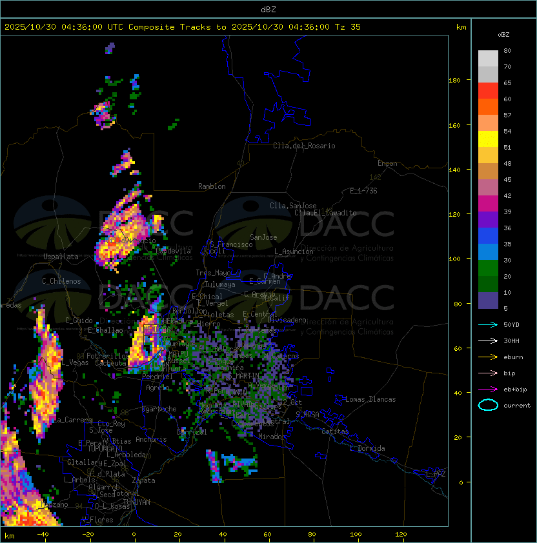Click the 'L_Vegas' map label
Viewport: 537px width, 543px height.
[75, 362]
